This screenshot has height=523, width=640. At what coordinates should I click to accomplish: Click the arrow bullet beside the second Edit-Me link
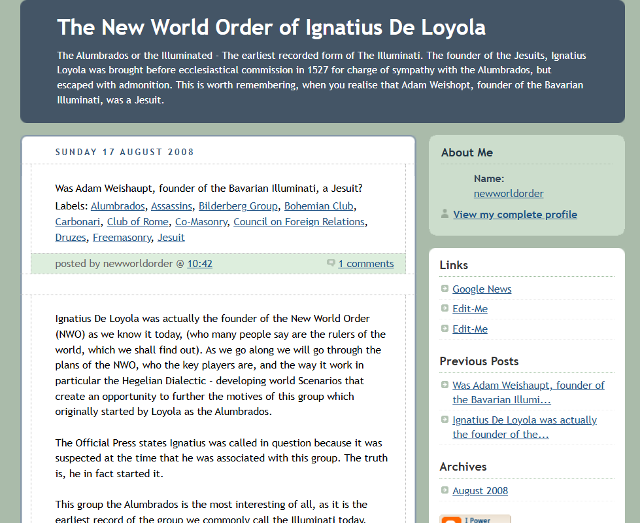click(x=445, y=328)
